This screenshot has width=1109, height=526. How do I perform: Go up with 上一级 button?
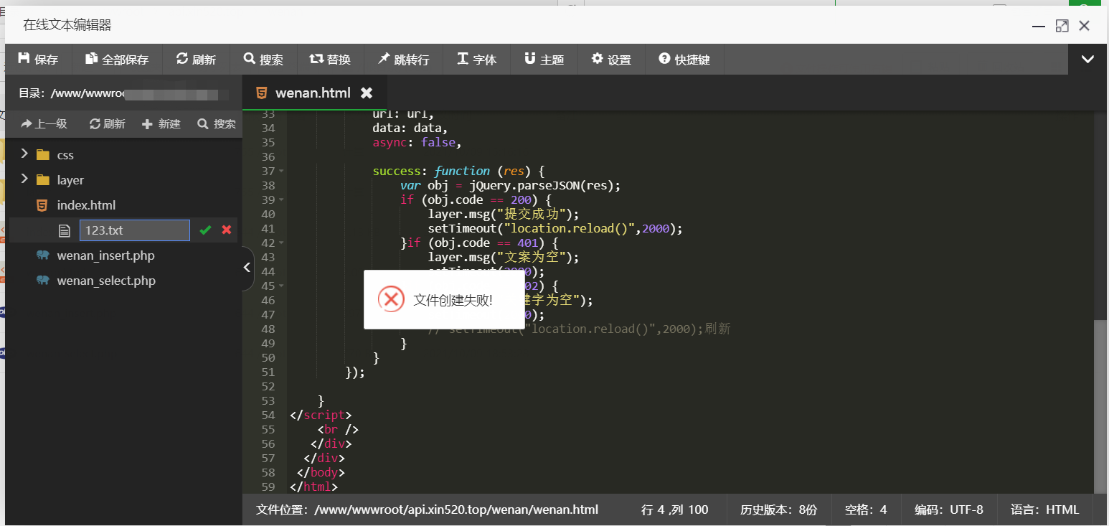[44, 124]
